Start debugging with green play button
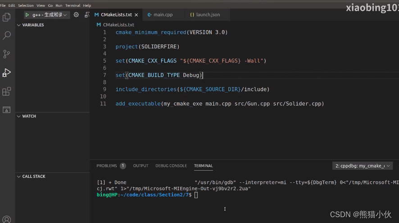Viewport: 399px width, 223px height. pyautogui.click(x=27, y=15)
